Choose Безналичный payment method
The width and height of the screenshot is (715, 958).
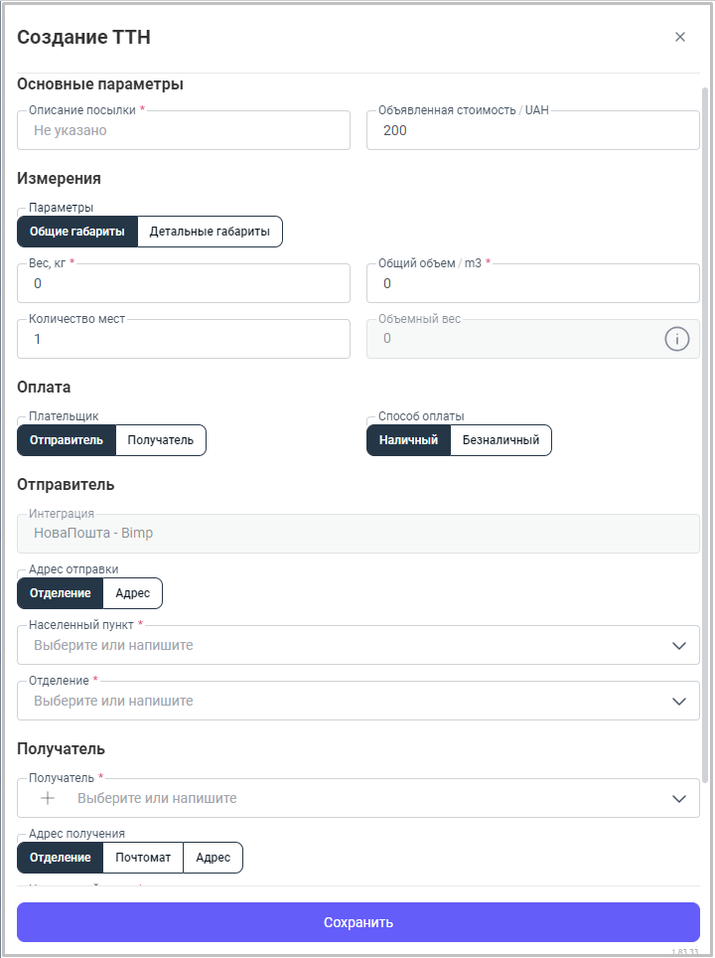coord(500,440)
